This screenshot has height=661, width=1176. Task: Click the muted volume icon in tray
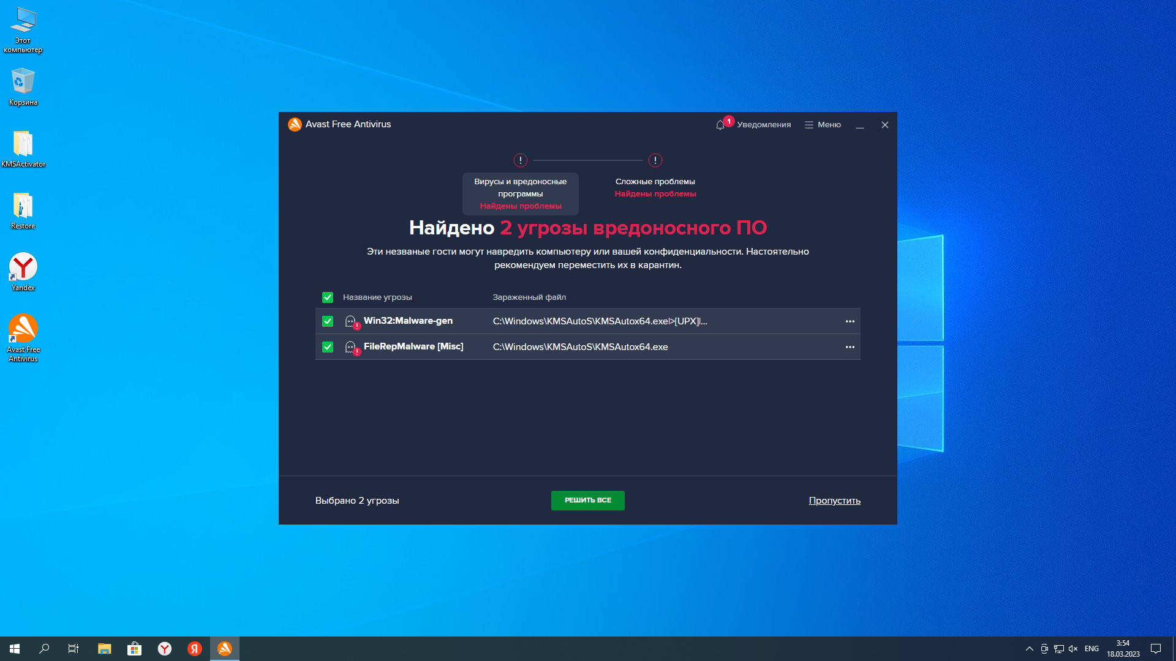point(1073,649)
